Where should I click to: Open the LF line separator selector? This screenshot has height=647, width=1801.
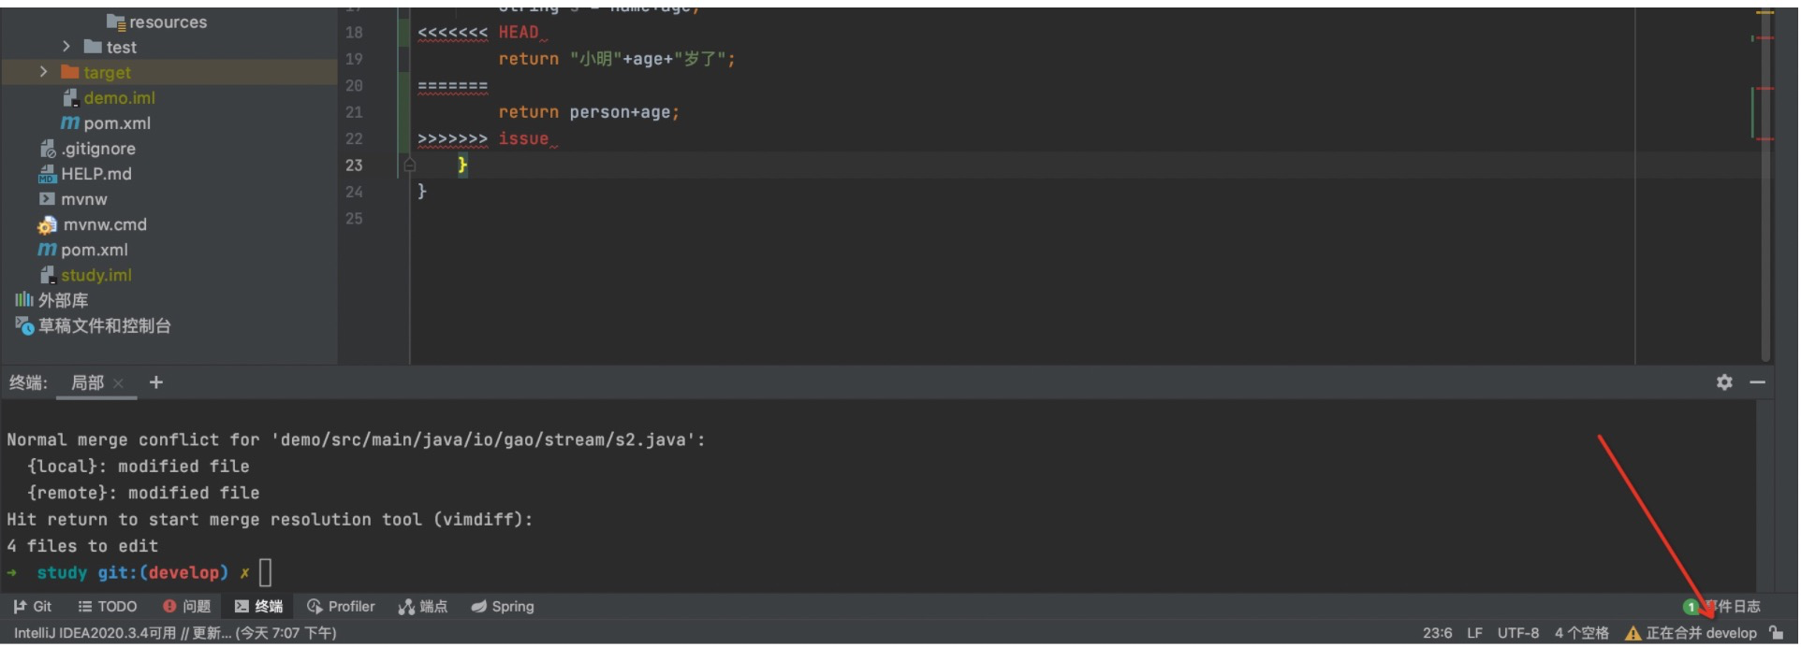1474,633
